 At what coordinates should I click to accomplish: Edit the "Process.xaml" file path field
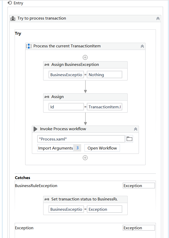pos(81,139)
